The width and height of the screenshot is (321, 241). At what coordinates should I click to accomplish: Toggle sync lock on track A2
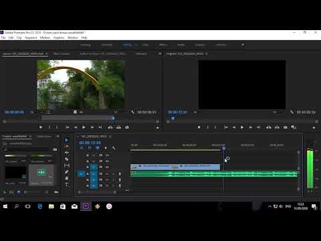click(101, 179)
